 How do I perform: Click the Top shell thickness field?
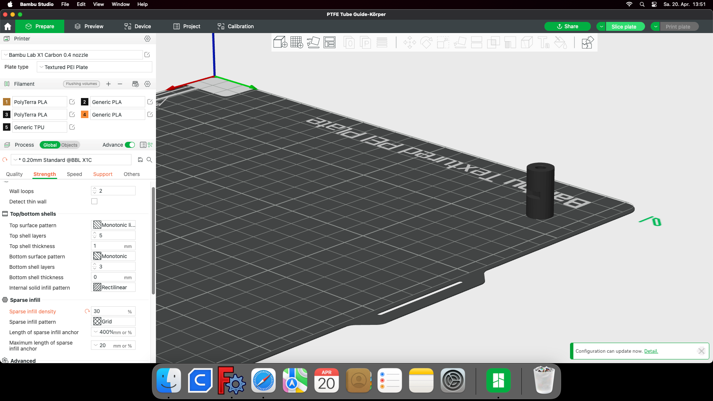(x=113, y=246)
